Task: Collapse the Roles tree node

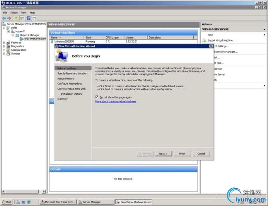Action: click(x=4, y=28)
